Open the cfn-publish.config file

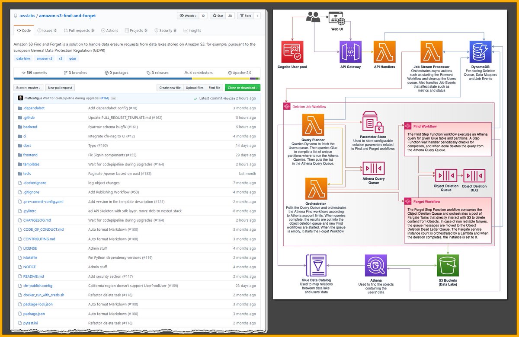(38, 286)
